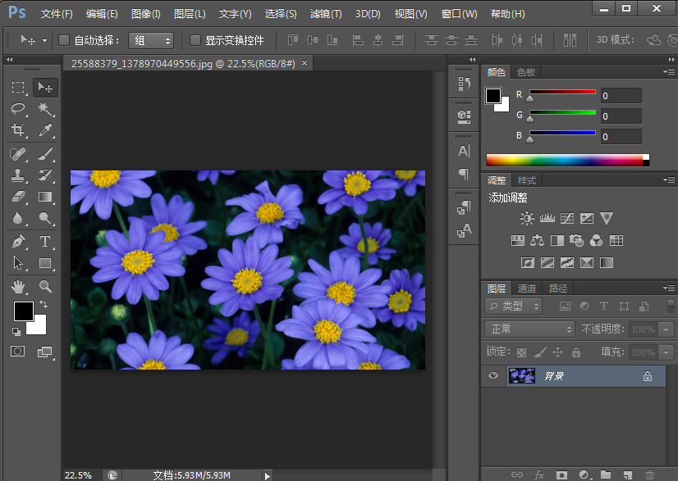
Task: Enable Show Transform Controls checkbox
Action: click(x=195, y=41)
